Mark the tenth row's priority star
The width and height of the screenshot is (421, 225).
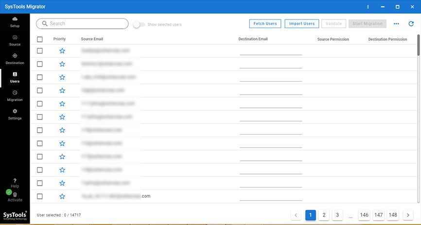(x=62, y=170)
